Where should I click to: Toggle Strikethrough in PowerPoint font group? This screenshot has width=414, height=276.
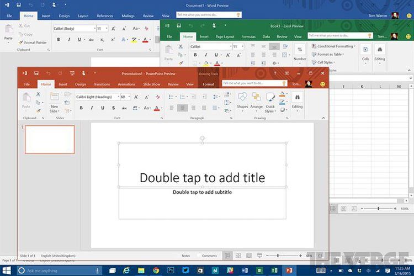[124, 108]
